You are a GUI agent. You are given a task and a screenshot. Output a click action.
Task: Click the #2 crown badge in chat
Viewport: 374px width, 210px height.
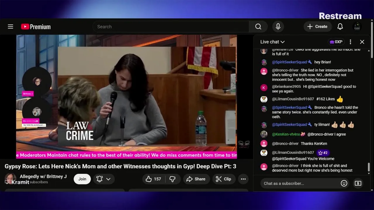point(323,153)
